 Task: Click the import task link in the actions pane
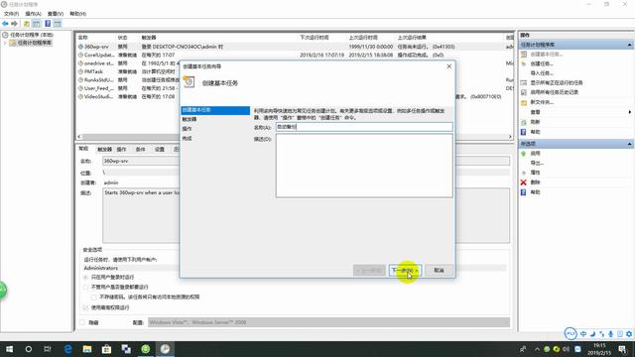542,73
